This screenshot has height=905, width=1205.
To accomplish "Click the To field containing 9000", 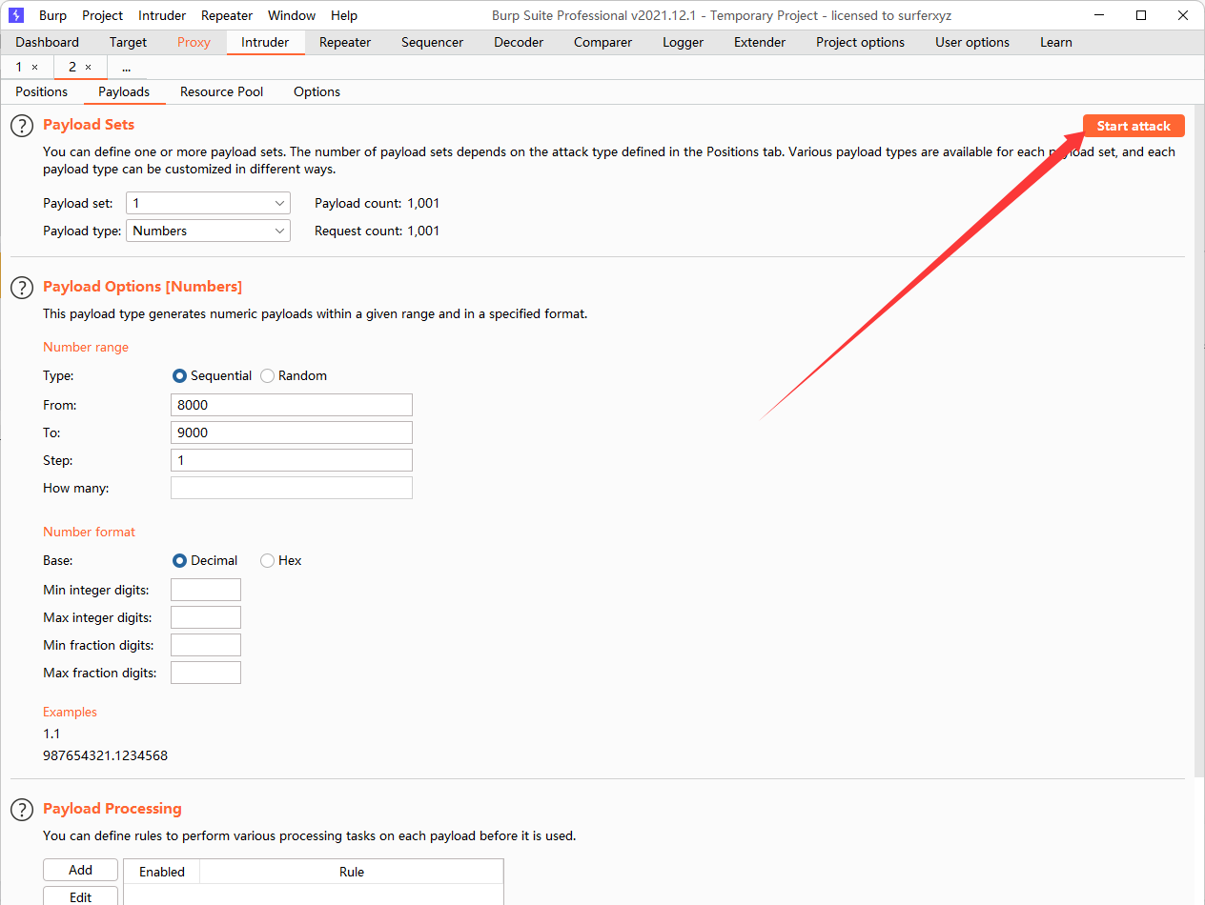I will pyautogui.click(x=292, y=432).
